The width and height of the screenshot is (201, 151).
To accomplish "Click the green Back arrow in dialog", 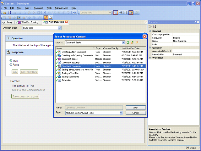I will (x=128, y=42).
